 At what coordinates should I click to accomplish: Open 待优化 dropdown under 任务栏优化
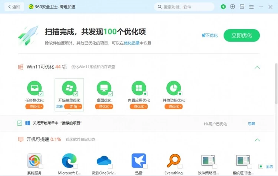point(34,106)
